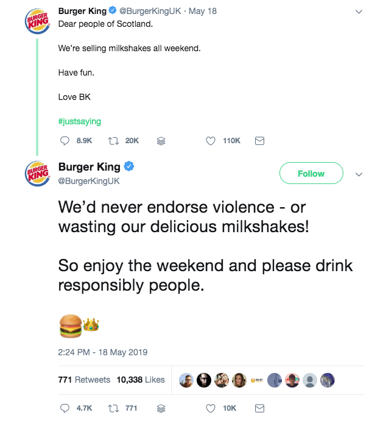This screenshot has height=429, width=386.
Task: Click the first liker's avatar thumbnail
Action: [x=186, y=380]
